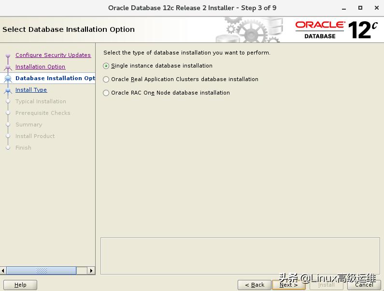Jump to Install Type step

pyautogui.click(x=31, y=90)
